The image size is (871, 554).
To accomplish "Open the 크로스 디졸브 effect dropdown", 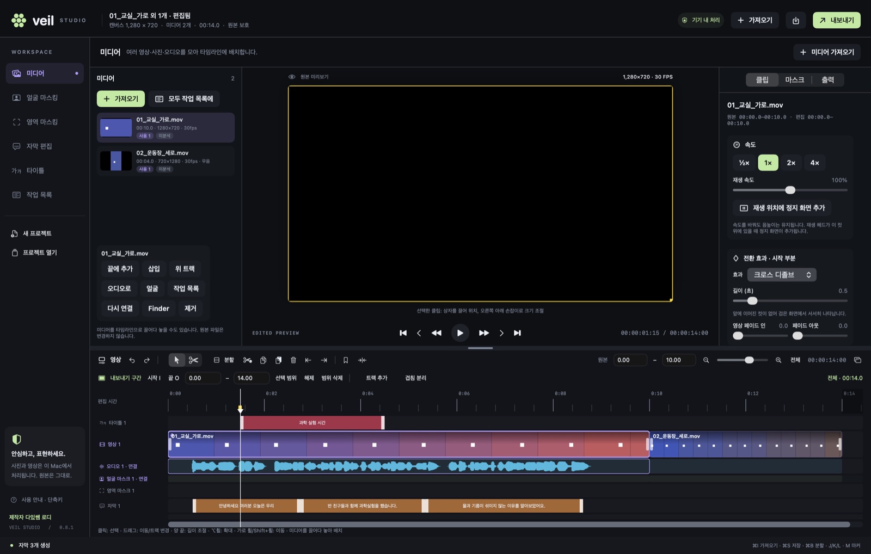I will pos(782,275).
